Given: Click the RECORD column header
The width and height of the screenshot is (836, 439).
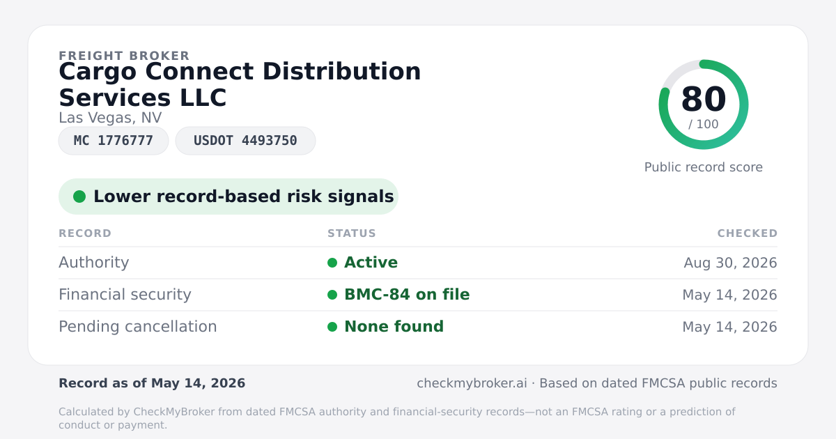Looking at the screenshot, I should click(85, 233).
